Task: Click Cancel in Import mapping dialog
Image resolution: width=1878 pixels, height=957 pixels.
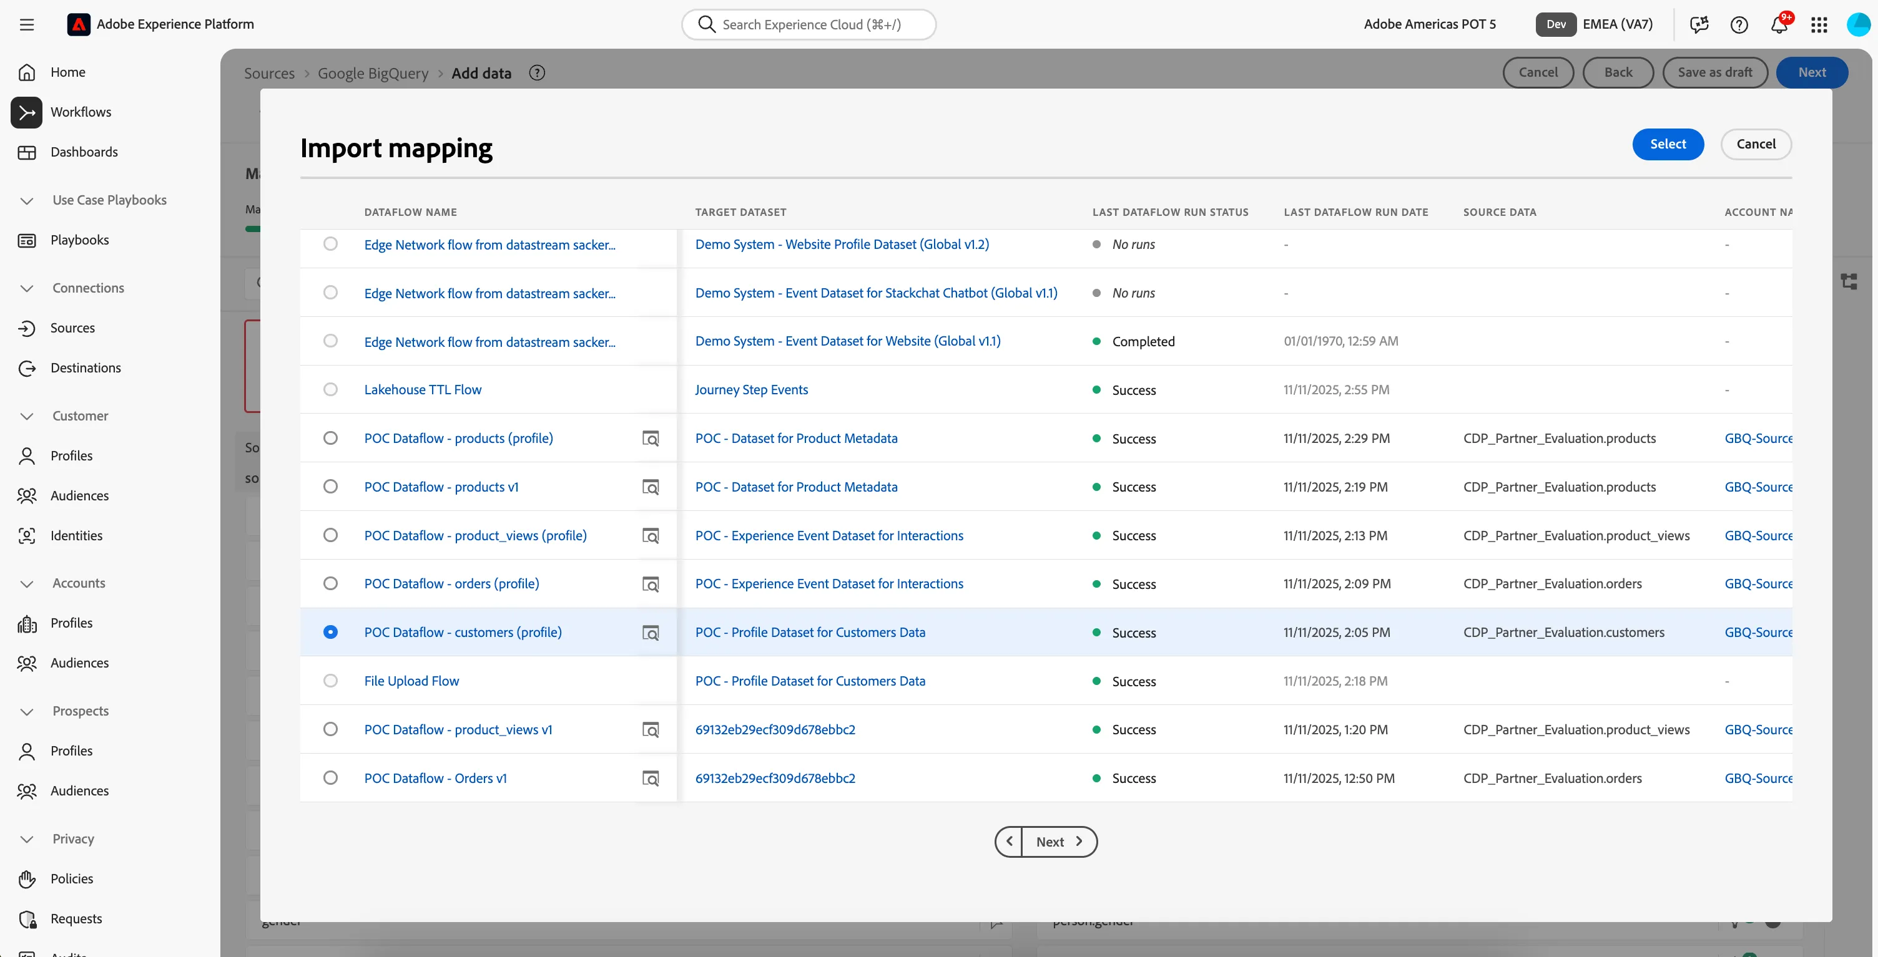Action: point(1756,144)
